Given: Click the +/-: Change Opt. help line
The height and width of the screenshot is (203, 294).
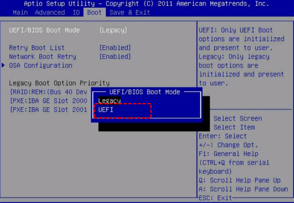Looking at the screenshot, I should pos(229,145).
